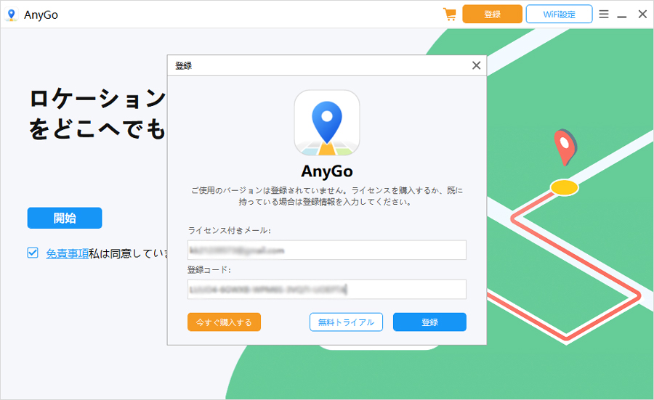Click the 登録コード label

pos(209,270)
